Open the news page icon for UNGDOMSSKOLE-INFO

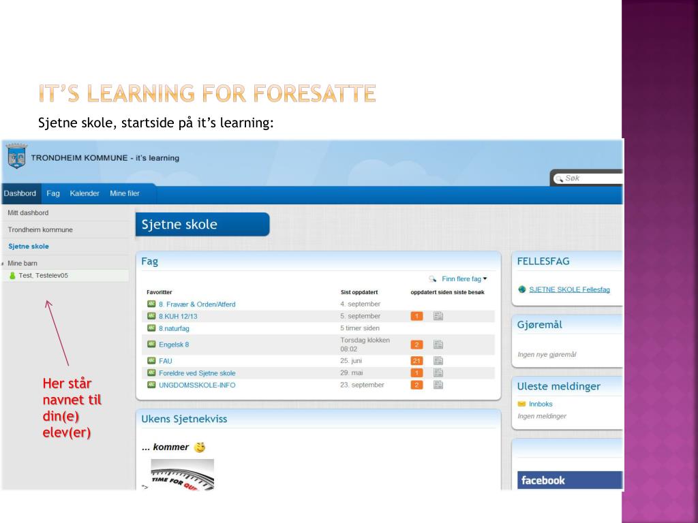(438, 385)
